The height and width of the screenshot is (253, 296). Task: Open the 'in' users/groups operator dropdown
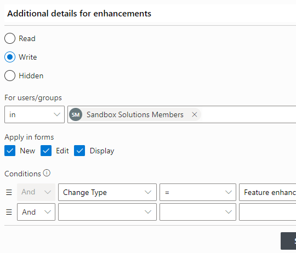click(x=35, y=114)
